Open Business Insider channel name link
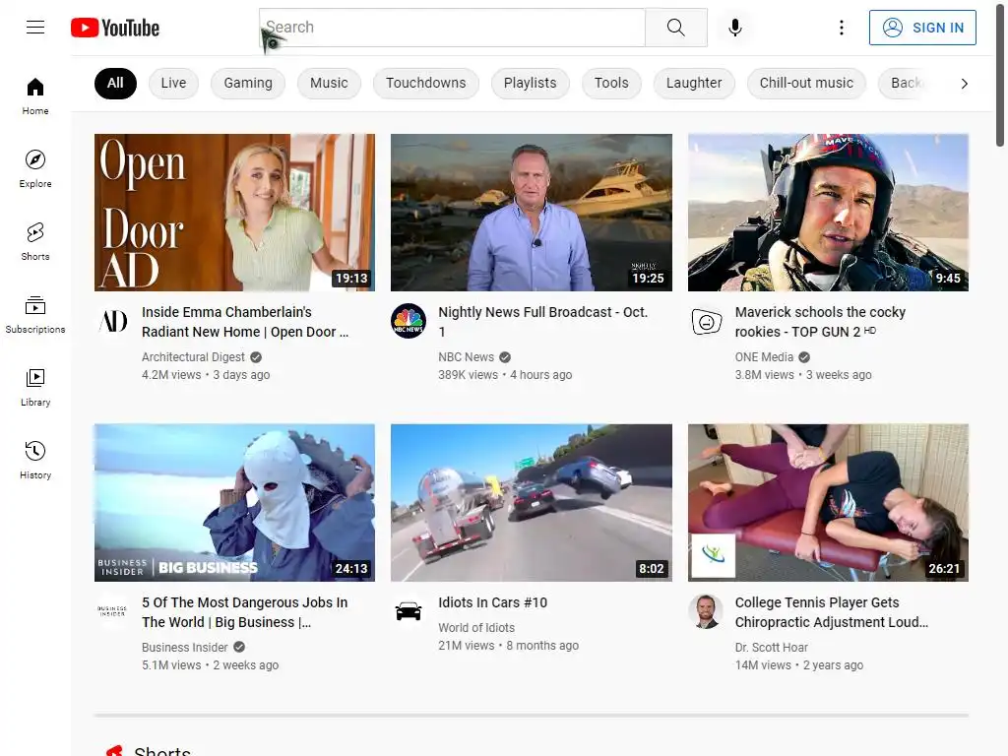 tap(184, 648)
